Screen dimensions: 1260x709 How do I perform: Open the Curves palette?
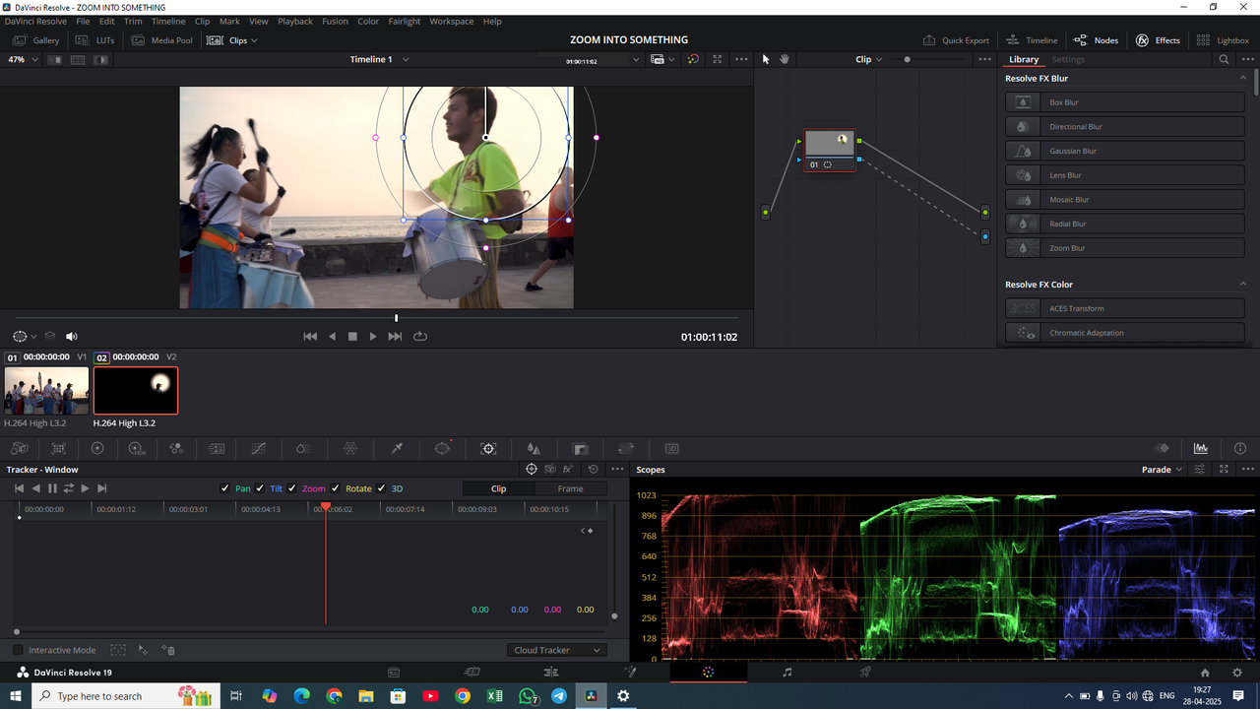tap(258, 449)
